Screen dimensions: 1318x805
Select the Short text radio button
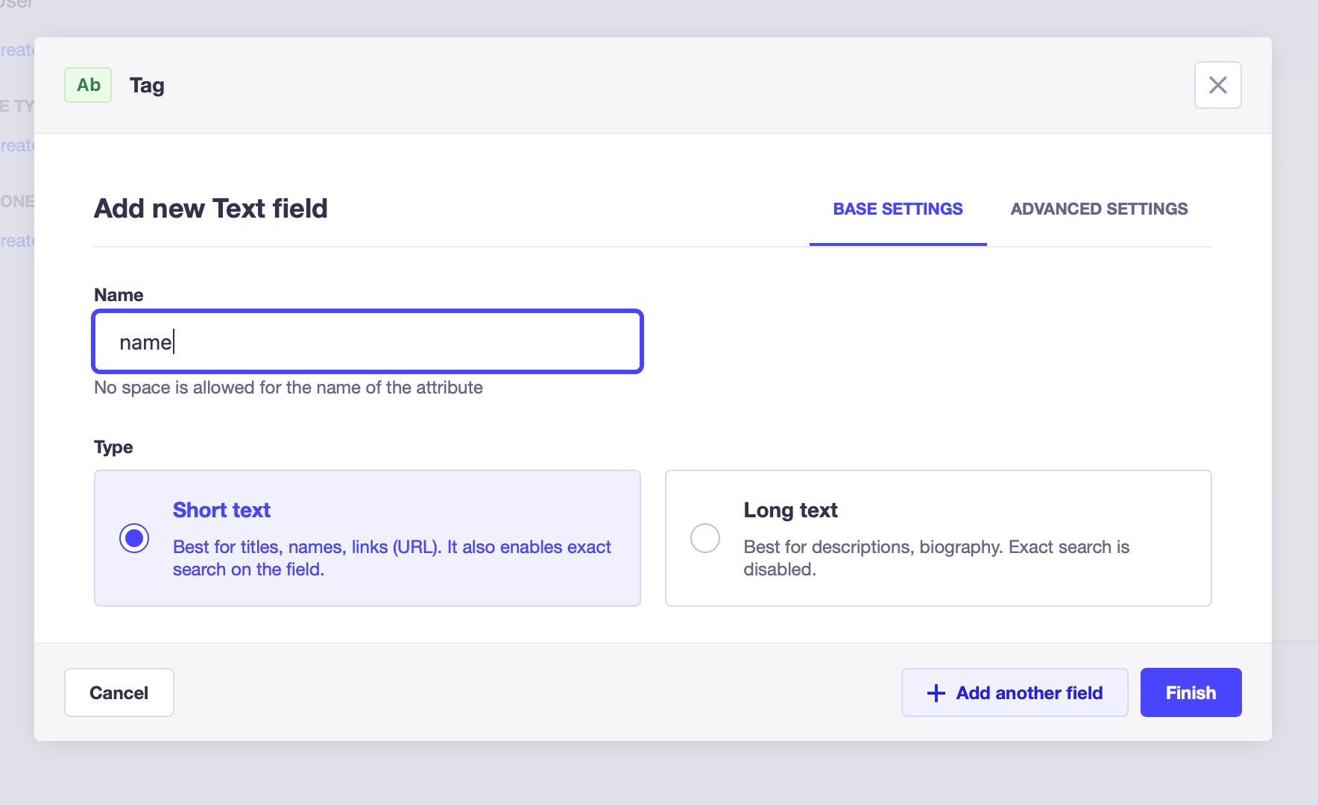click(x=134, y=538)
